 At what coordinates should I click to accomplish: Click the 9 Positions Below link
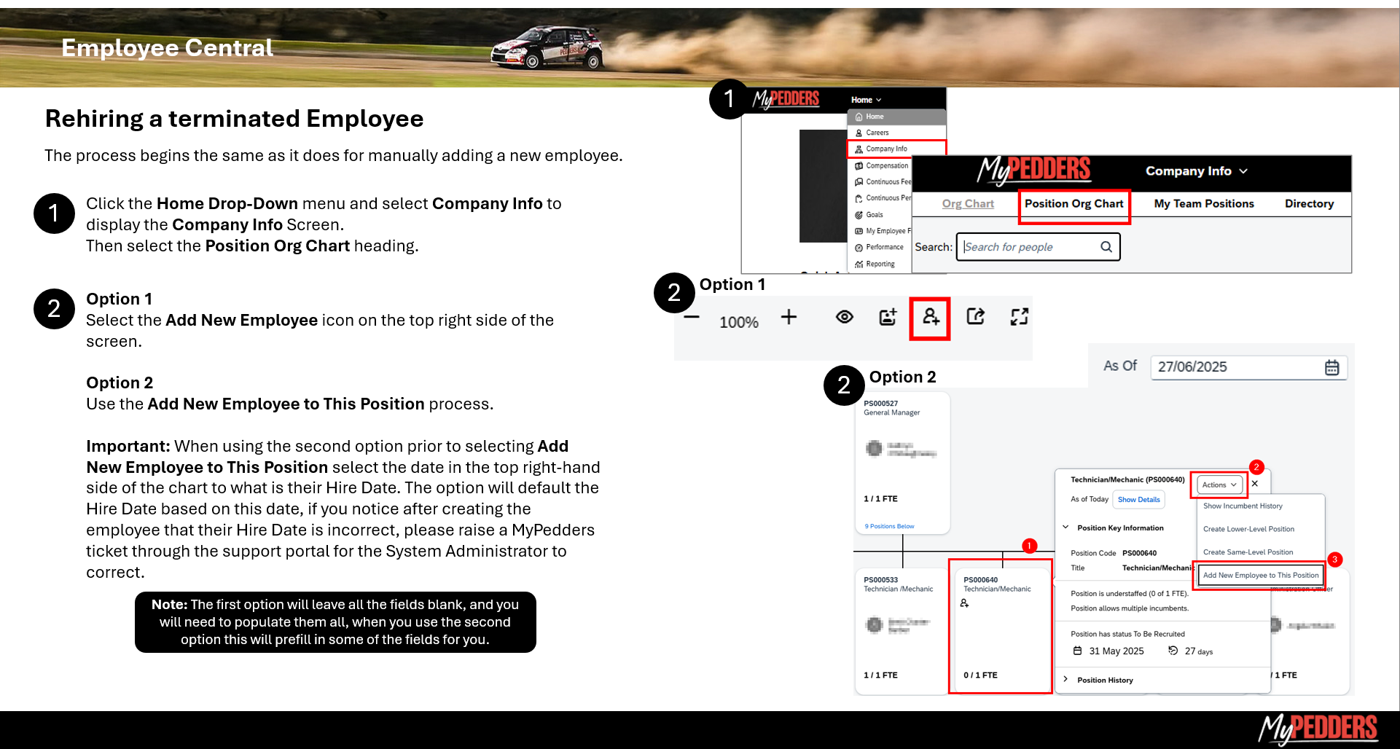point(889,526)
